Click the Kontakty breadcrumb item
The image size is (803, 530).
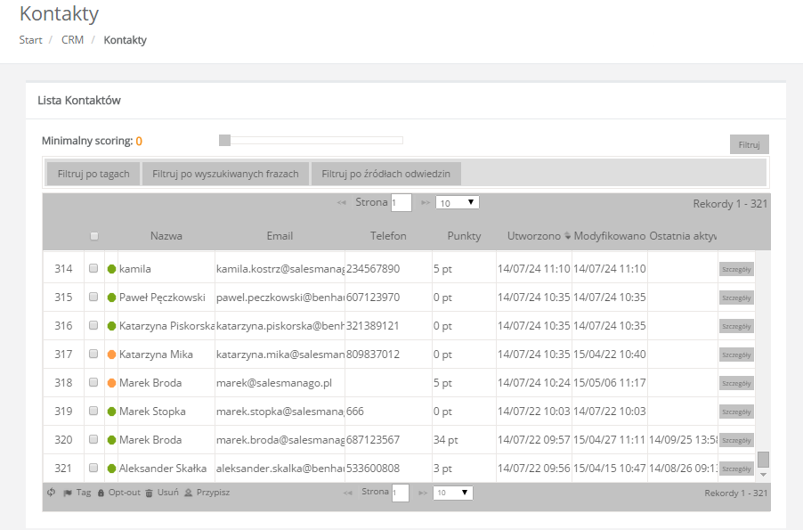pos(125,40)
